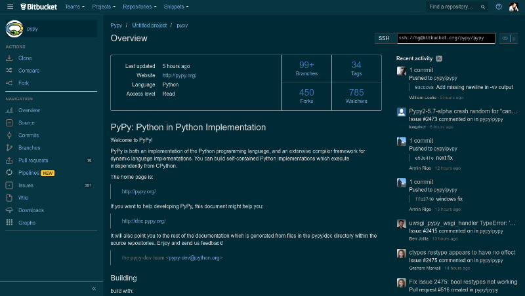525x296 pixels.
Task: Click the Source document icon
Action: [x=9, y=122]
